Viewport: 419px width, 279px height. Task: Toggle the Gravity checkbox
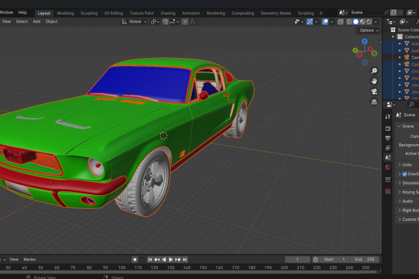pos(404,174)
